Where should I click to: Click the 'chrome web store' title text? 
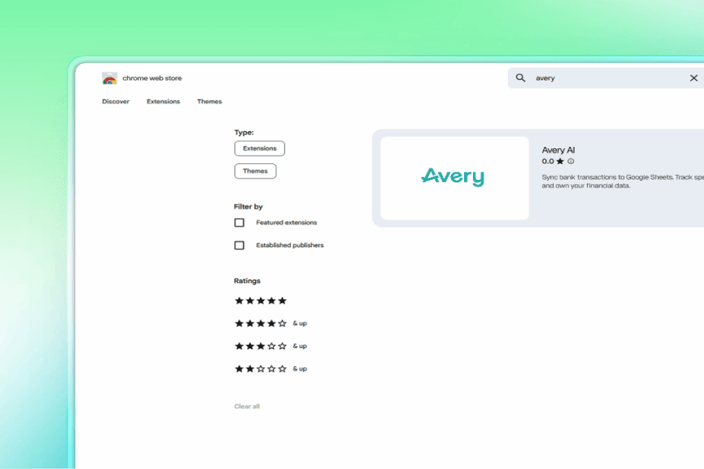(152, 78)
